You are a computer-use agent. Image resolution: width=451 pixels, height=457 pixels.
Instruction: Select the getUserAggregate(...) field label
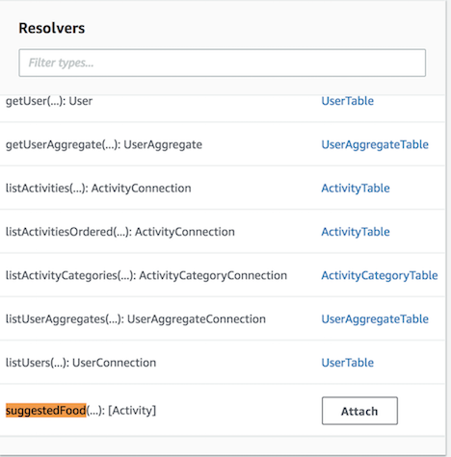(x=104, y=144)
